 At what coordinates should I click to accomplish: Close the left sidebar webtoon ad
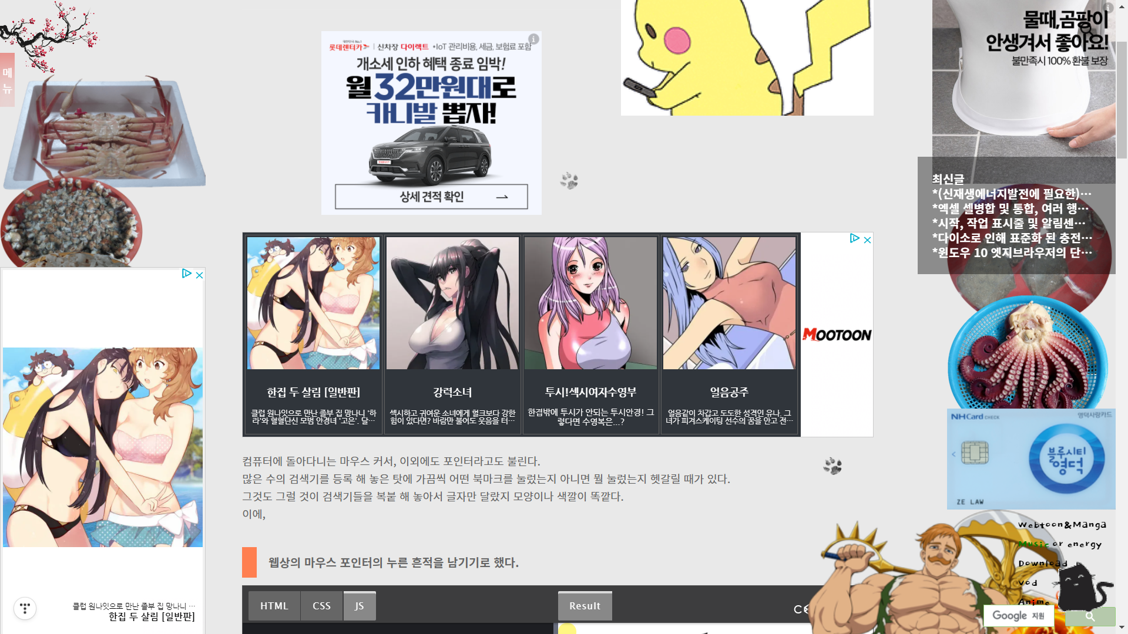[200, 275]
